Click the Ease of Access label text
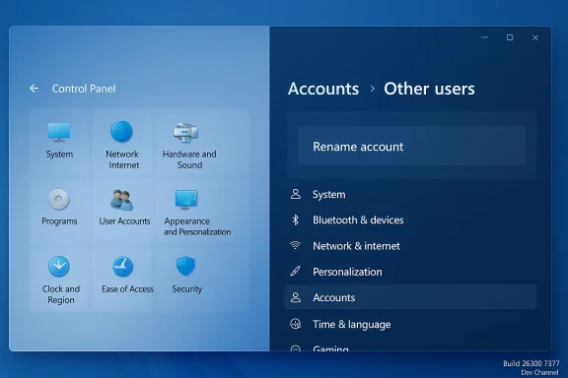 point(127,289)
